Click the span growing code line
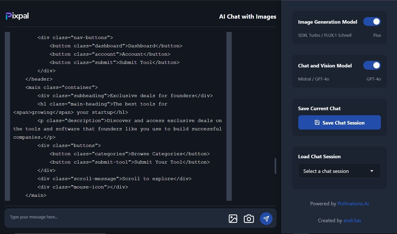This screenshot has width=397, height=234. (x=71, y=112)
